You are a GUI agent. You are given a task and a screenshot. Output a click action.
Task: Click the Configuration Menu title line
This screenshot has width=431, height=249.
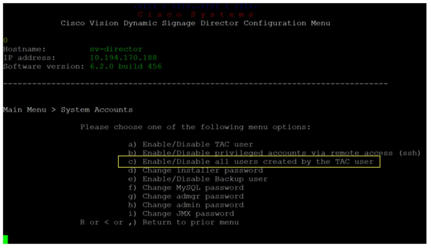[195, 23]
